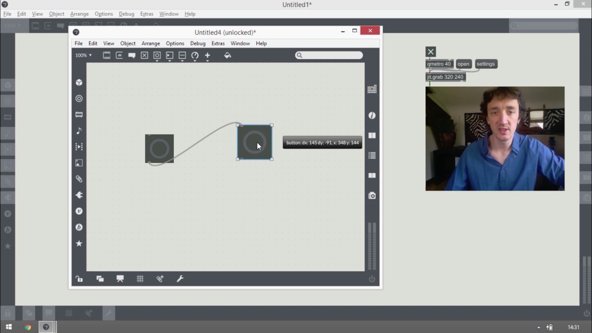
Task: Open File menu in Untitled4 window
Action: [x=79, y=43]
